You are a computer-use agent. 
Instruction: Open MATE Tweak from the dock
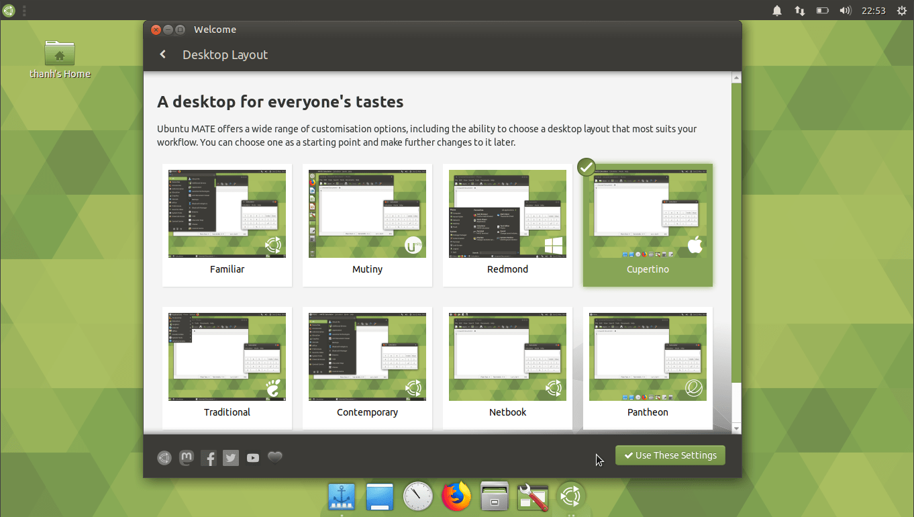coord(532,497)
